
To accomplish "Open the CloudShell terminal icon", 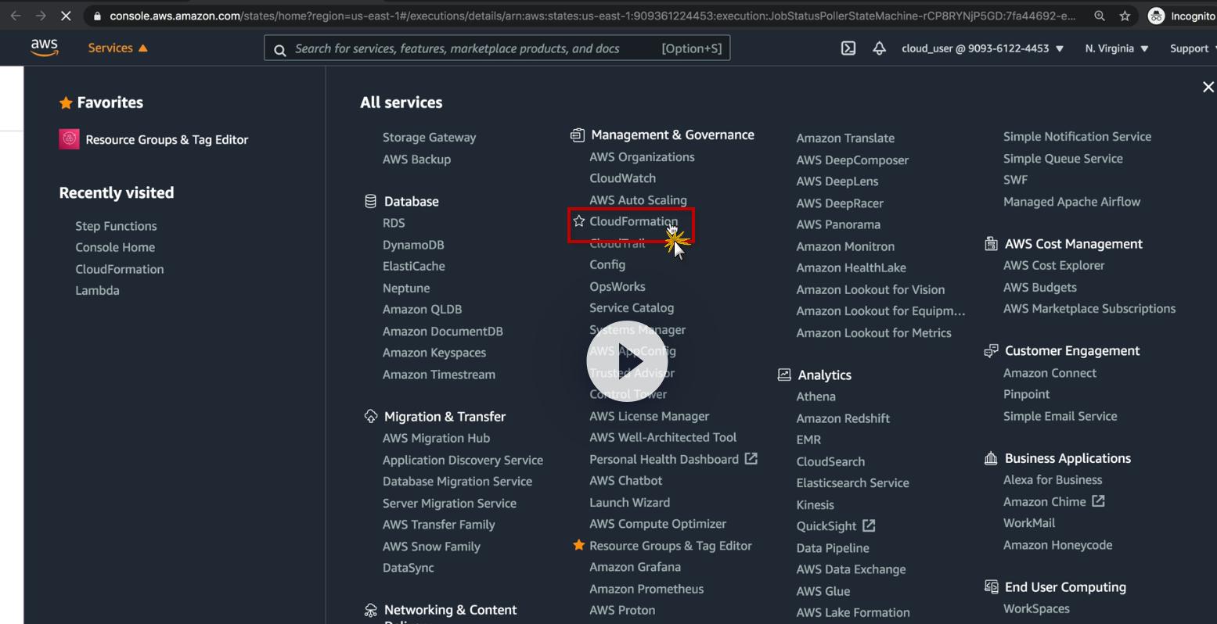I will click(x=848, y=48).
